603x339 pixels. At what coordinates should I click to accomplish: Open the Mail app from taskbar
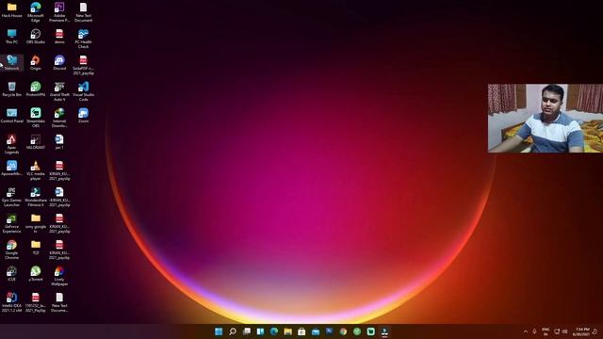click(x=316, y=331)
